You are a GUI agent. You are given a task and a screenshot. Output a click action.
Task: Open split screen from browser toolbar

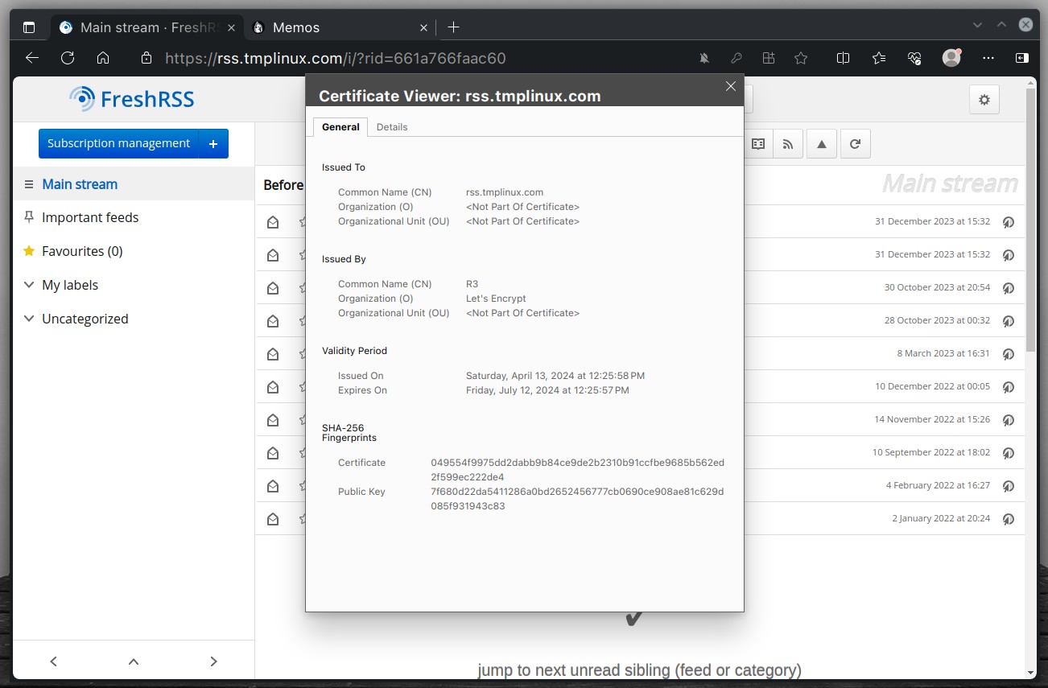coord(843,58)
